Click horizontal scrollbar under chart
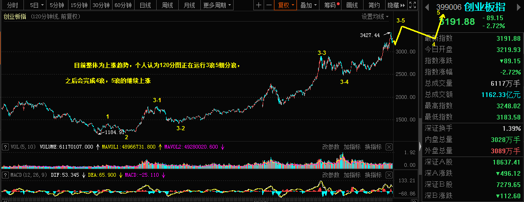This screenshot has width=524, height=202. click(210, 201)
